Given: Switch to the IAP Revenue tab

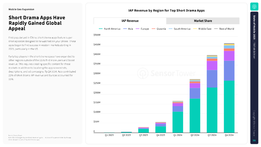Looking at the screenshot, I should pos(130,21).
